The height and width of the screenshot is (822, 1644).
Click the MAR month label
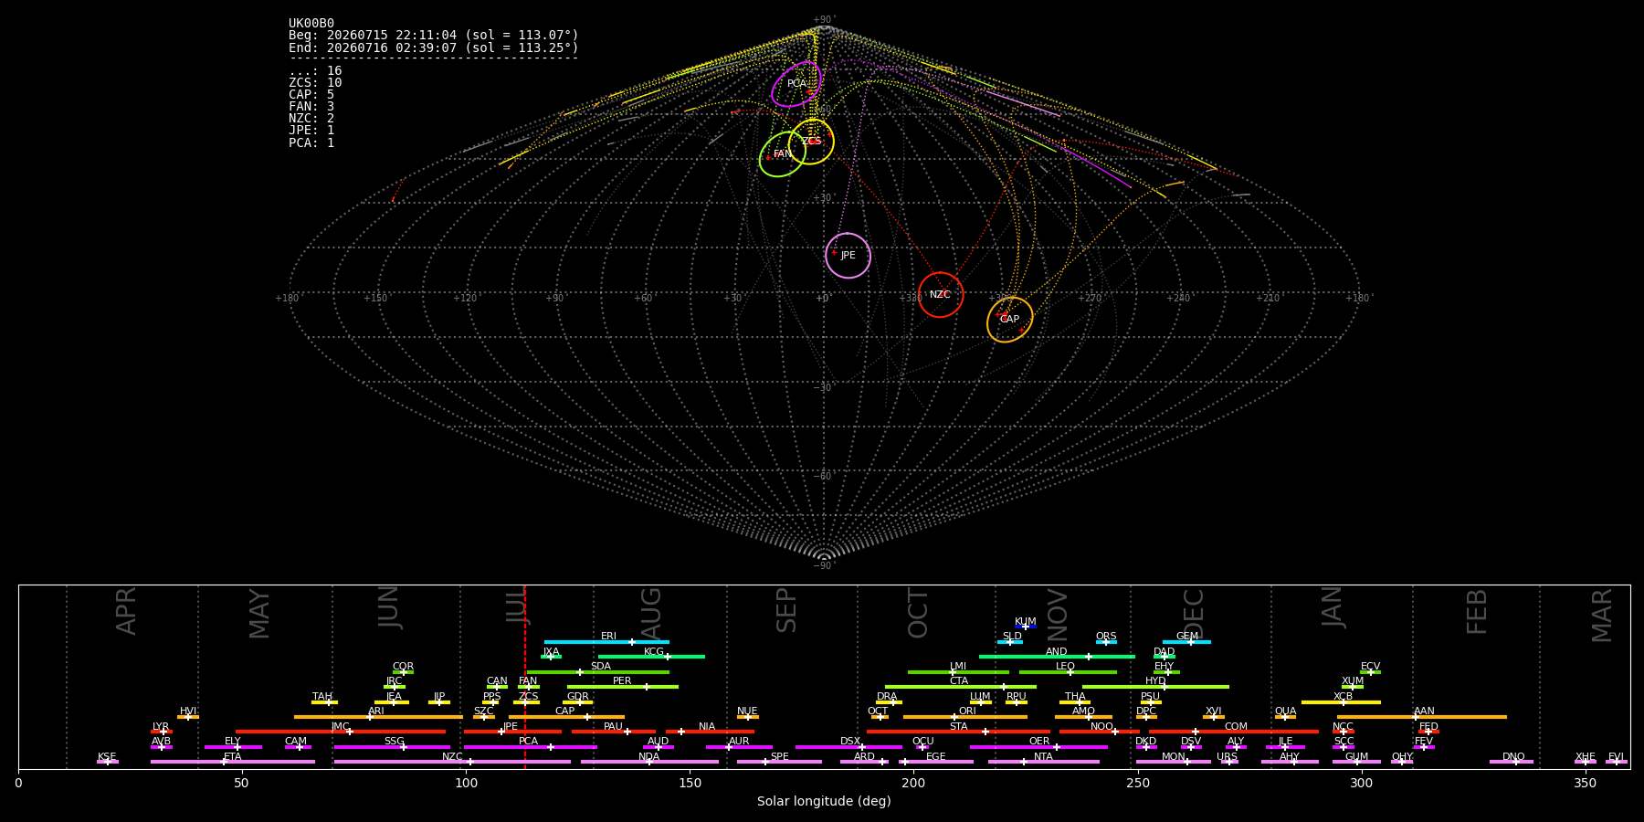point(1602,616)
